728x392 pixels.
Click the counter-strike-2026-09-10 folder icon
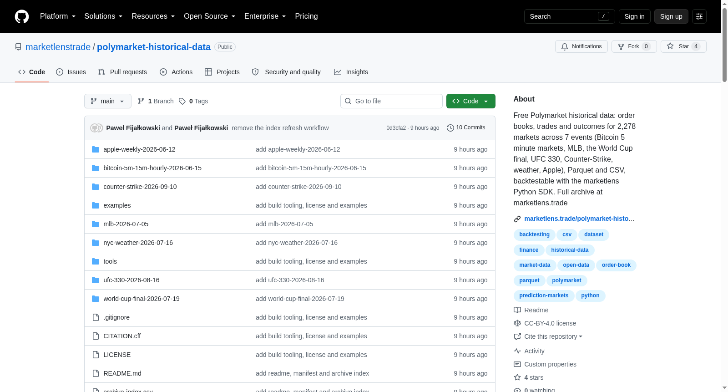96,187
